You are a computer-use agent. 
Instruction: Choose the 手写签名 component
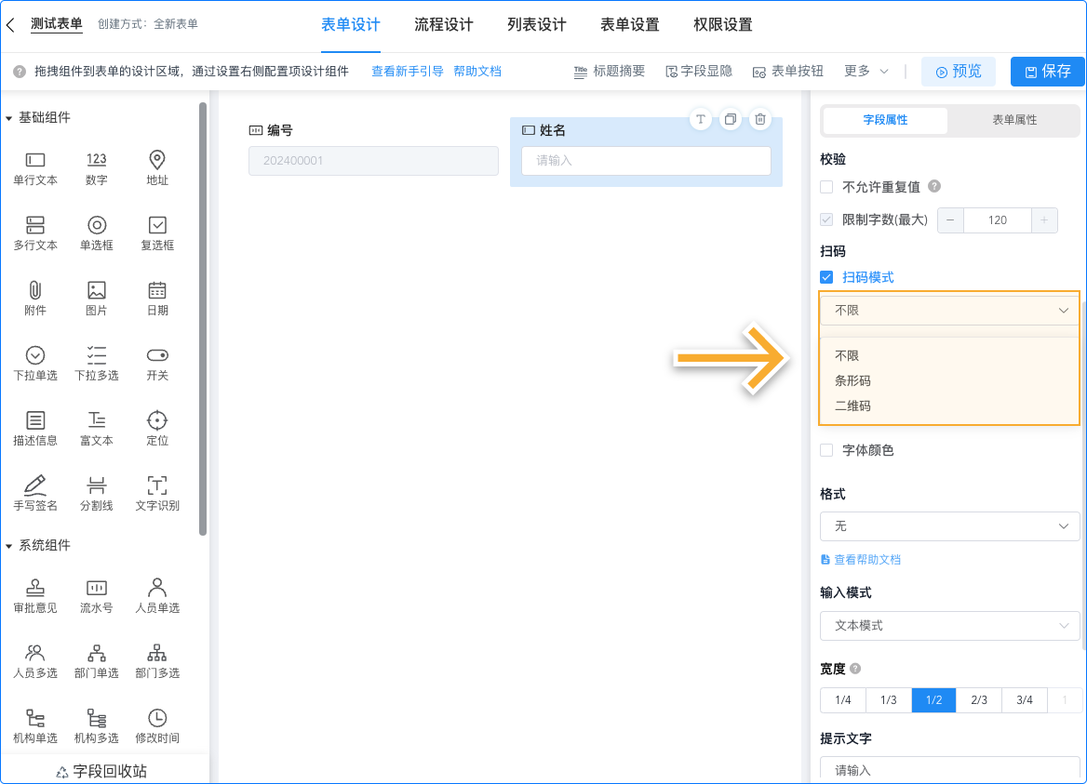pyautogui.click(x=35, y=491)
